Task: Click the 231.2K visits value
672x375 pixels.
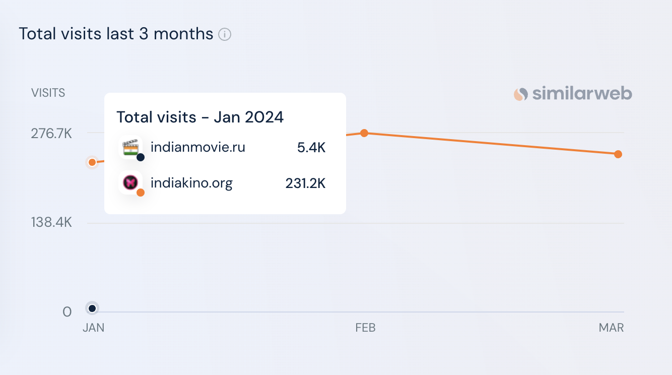Action: click(306, 183)
